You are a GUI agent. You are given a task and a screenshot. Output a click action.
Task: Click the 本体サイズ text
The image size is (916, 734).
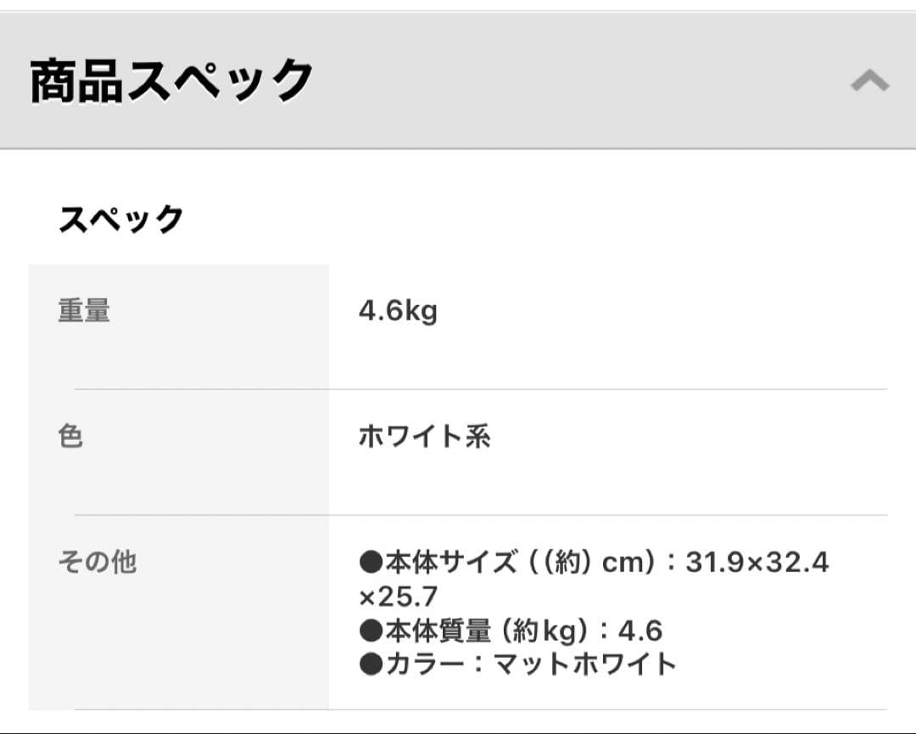point(451,562)
